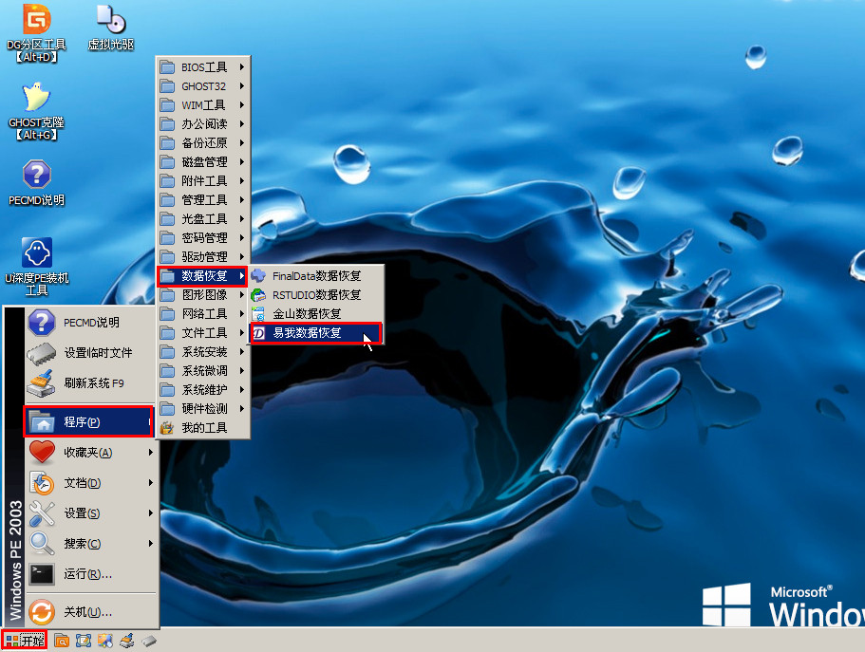Expand 收藏夹(A) submenu arrow
The width and height of the screenshot is (865, 652).
pos(151,453)
